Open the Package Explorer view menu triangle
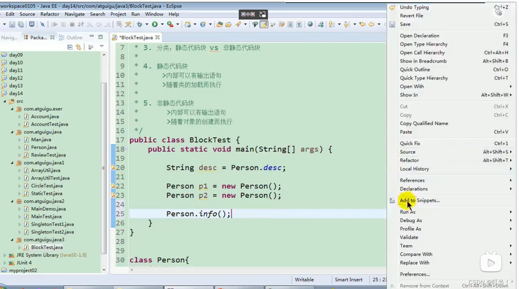519x289 pixels. click(x=102, y=46)
